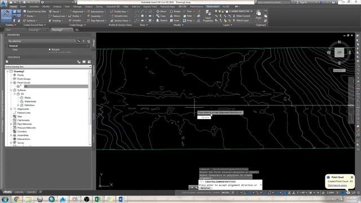361x203 pixels.
Task: Select the Scale tool
Action: pos(174,20)
